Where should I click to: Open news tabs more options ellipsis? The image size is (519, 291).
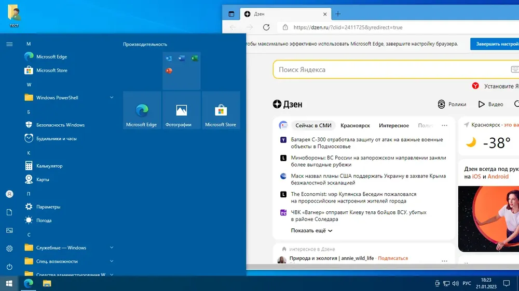[x=445, y=125]
